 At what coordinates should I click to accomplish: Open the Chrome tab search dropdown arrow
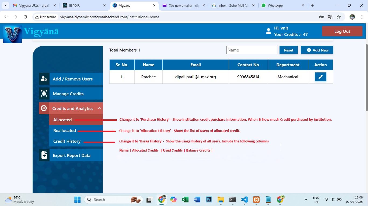coord(5,5)
